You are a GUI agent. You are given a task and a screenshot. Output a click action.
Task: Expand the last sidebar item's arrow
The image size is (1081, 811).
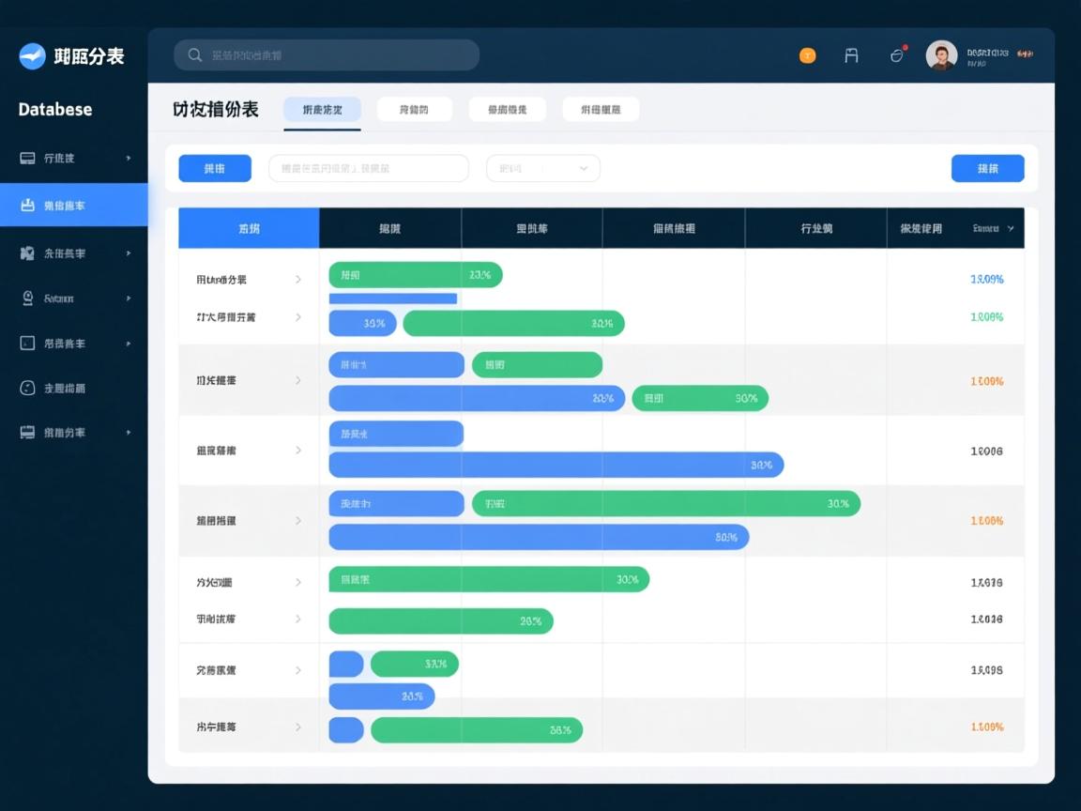tap(129, 433)
